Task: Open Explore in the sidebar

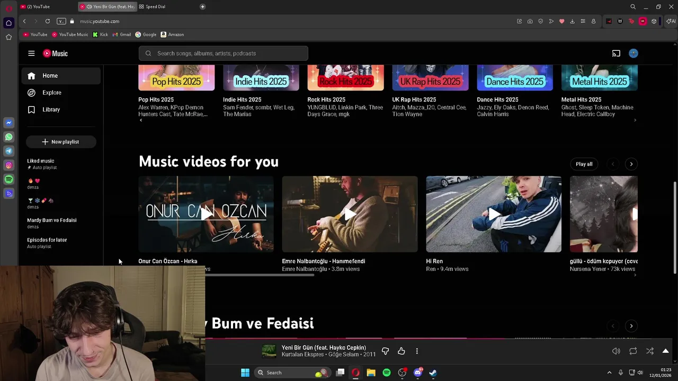Action: point(61,93)
